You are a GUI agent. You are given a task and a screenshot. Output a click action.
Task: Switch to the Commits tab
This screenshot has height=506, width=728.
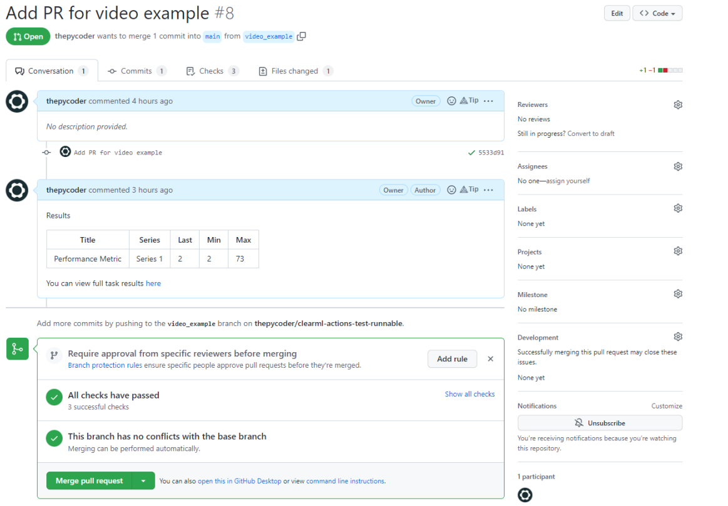pyautogui.click(x=136, y=71)
